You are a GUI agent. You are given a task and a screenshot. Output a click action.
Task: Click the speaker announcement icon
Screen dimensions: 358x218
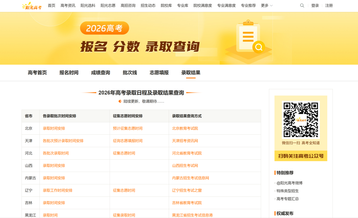[x=120, y=101]
